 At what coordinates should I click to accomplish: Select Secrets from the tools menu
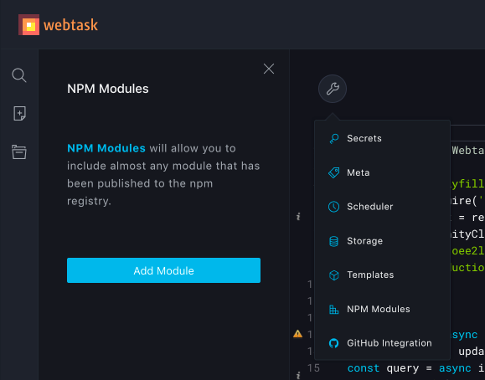382,138
